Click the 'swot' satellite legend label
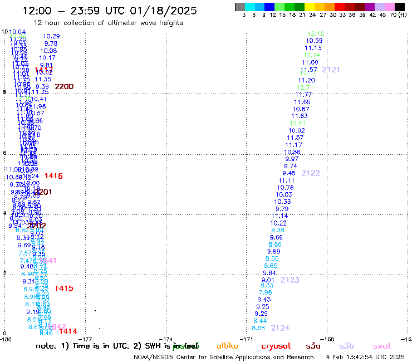 382,346
